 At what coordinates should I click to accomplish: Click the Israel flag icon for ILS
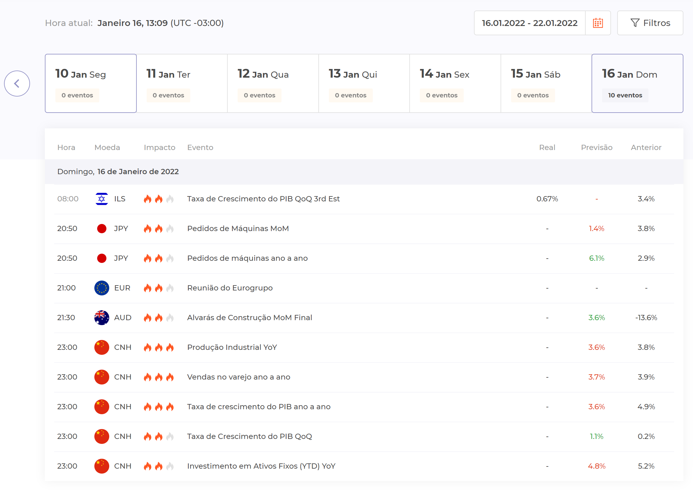101,199
